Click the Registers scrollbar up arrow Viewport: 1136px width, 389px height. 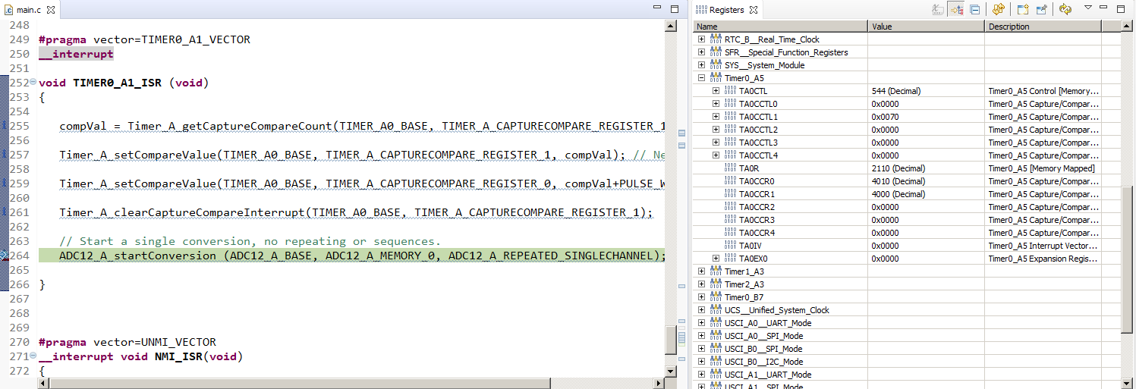pos(1127,27)
